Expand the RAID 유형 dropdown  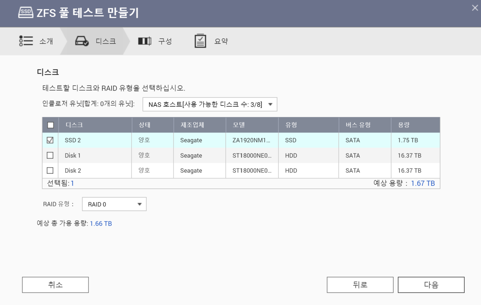(x=114, y=204)
